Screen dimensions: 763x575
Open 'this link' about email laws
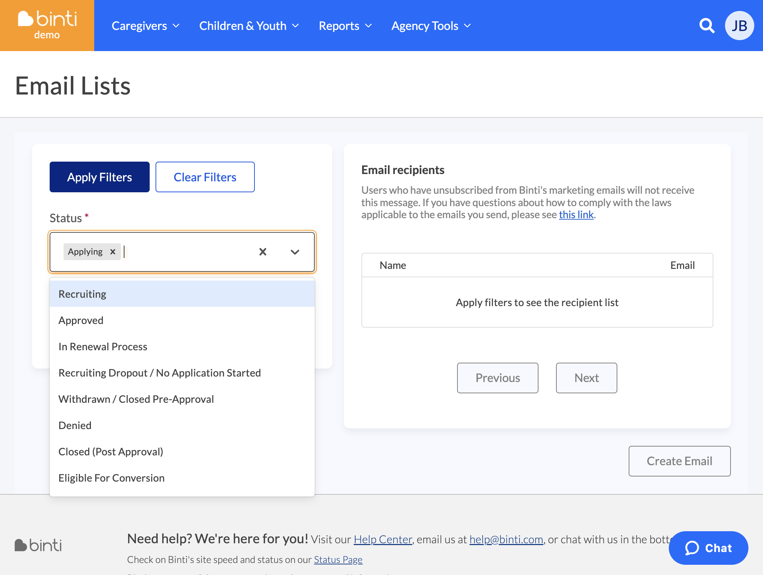(x=576, y=215)
